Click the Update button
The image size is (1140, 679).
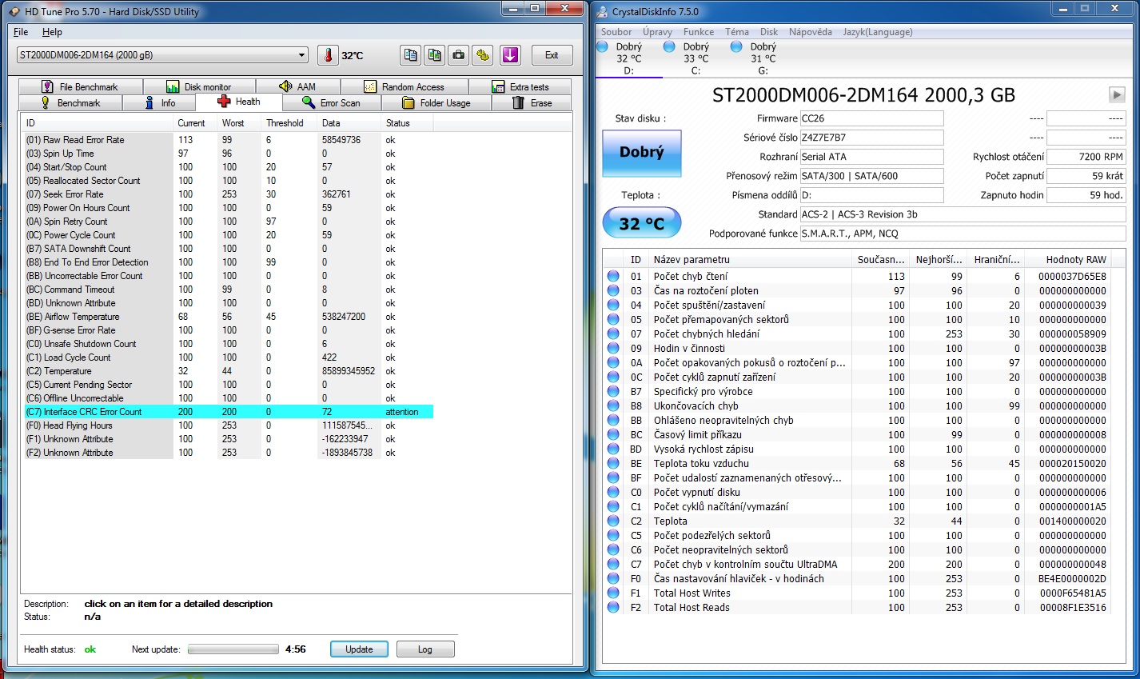tap(359, 649)
